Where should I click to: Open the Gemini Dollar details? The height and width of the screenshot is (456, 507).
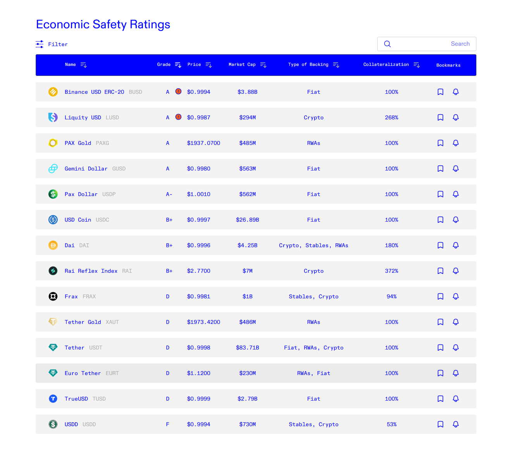point(86,169)
